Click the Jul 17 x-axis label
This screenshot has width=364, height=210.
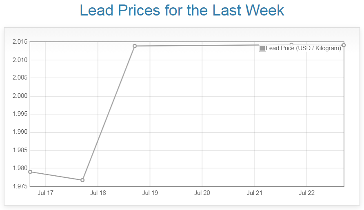(45, 193)
